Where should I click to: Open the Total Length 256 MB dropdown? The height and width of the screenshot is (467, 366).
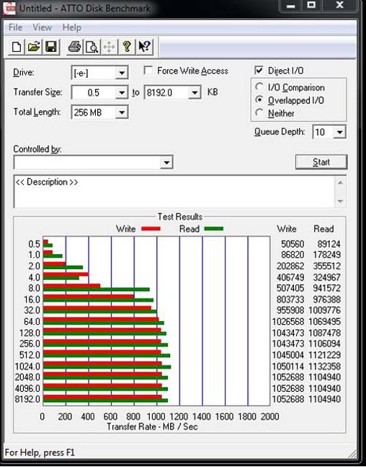pyautogui.click(x=122, y=113)
